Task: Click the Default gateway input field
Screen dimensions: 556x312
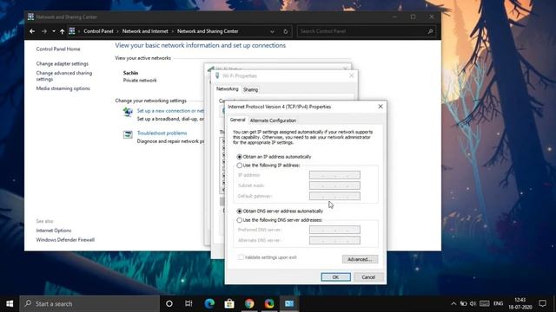Action: 334,196
